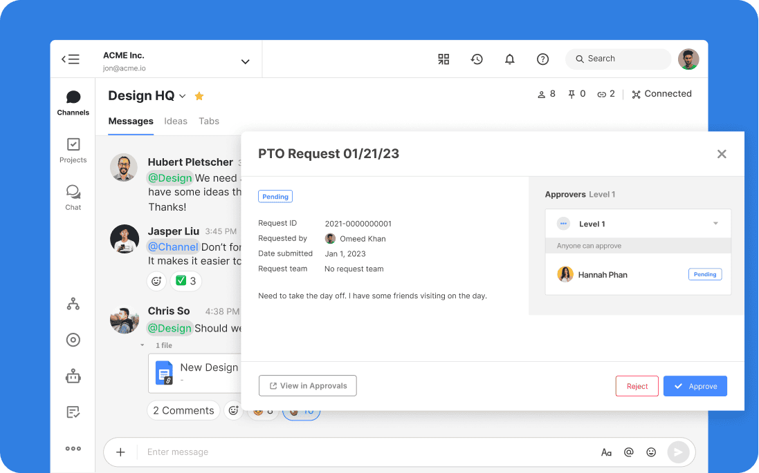759x473 pixels.
Task: Expand the Level 1 approvers dropdown
Action: point(715,224)
